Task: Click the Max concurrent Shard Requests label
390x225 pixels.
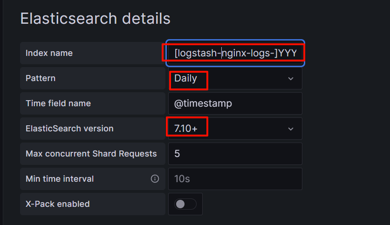Action: [x=91, y=154]
